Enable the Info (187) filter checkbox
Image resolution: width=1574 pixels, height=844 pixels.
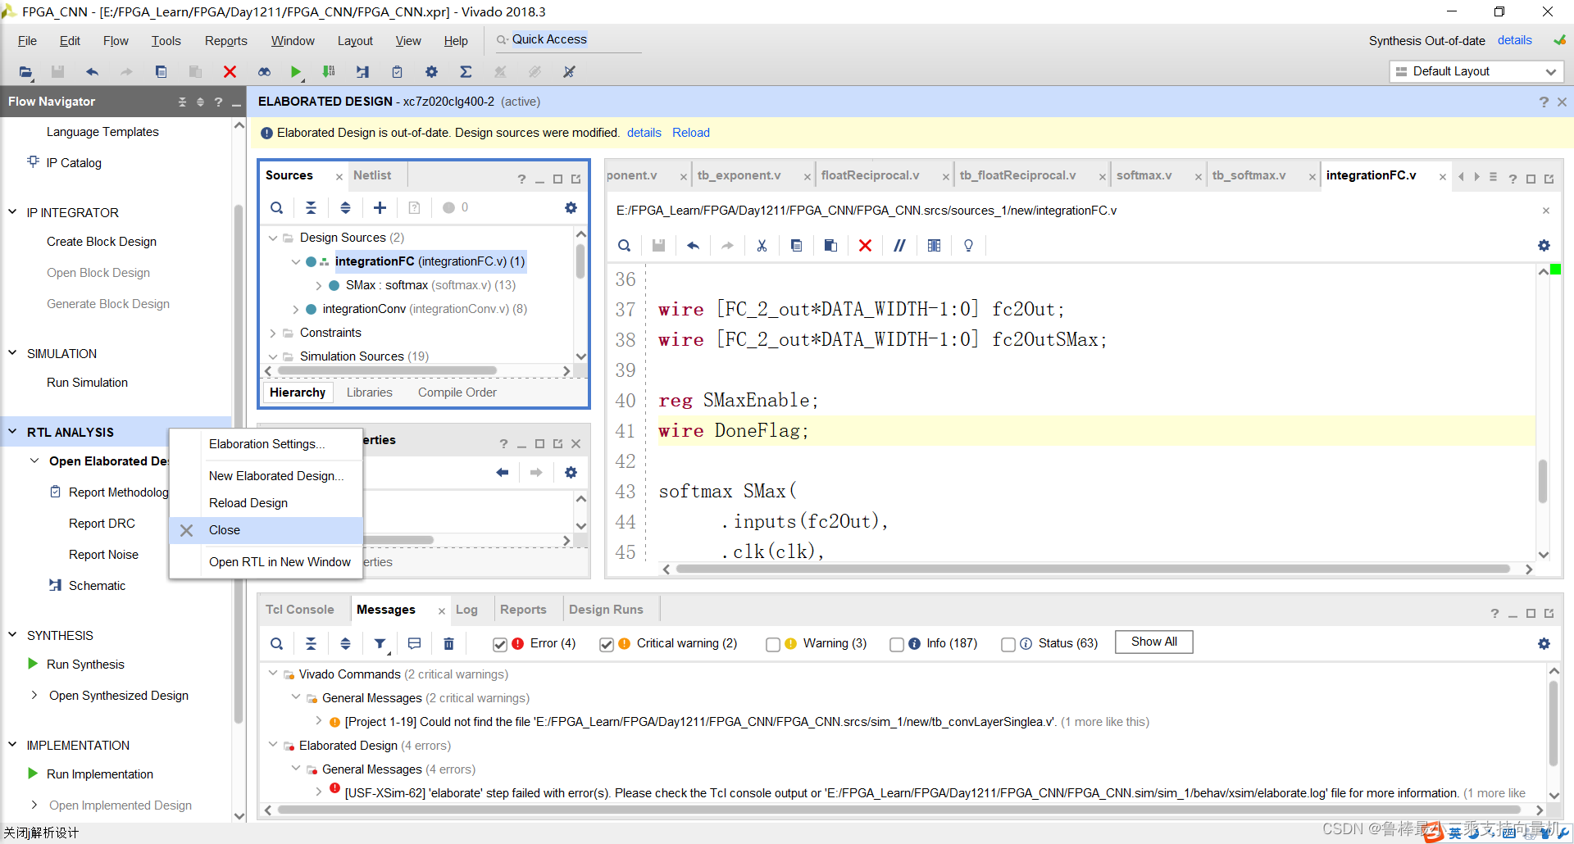896,645
